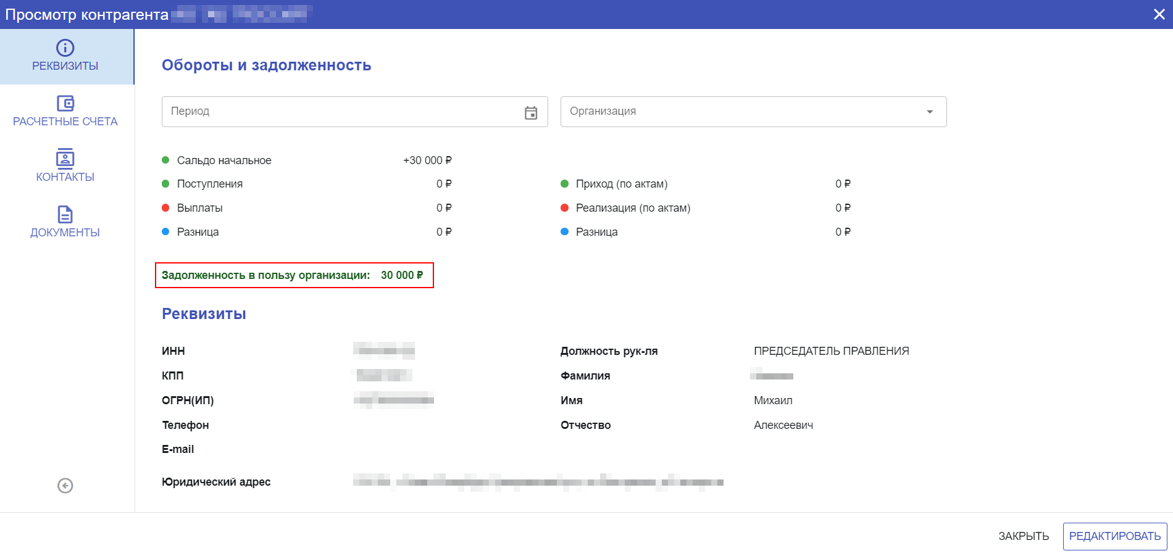Click the document page icon in sidebar
Screen dimensions: 1173x556
[x=65, y=214]
